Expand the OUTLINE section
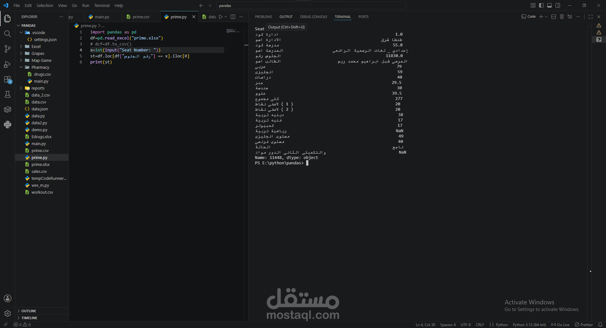The height and width of the screenshot is (328, 606). click(42, 311)
